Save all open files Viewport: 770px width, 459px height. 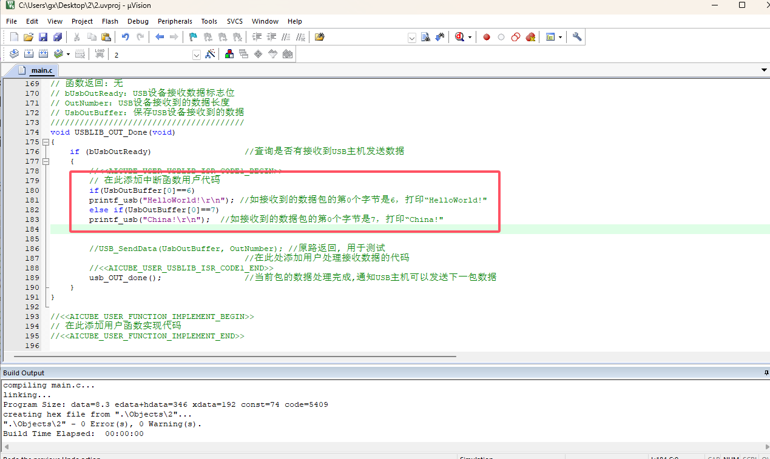(x=58, y=37)
